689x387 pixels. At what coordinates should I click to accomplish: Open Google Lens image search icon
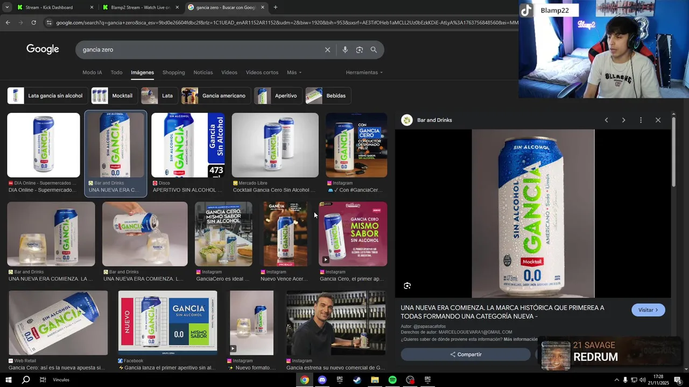click(359, 49)
